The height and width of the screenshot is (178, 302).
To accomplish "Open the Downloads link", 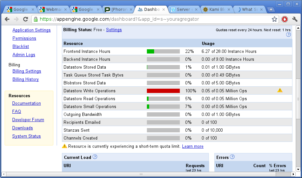I will point(22,128).
